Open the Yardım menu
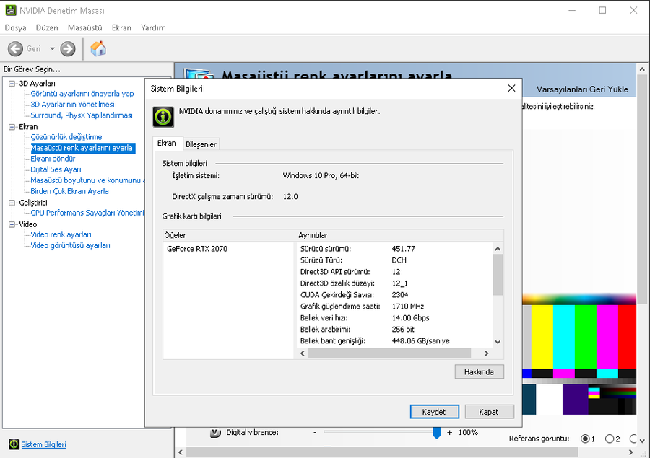Image resolution: width=650 pixels, height=458 pixels. click(x=153, y=27)
